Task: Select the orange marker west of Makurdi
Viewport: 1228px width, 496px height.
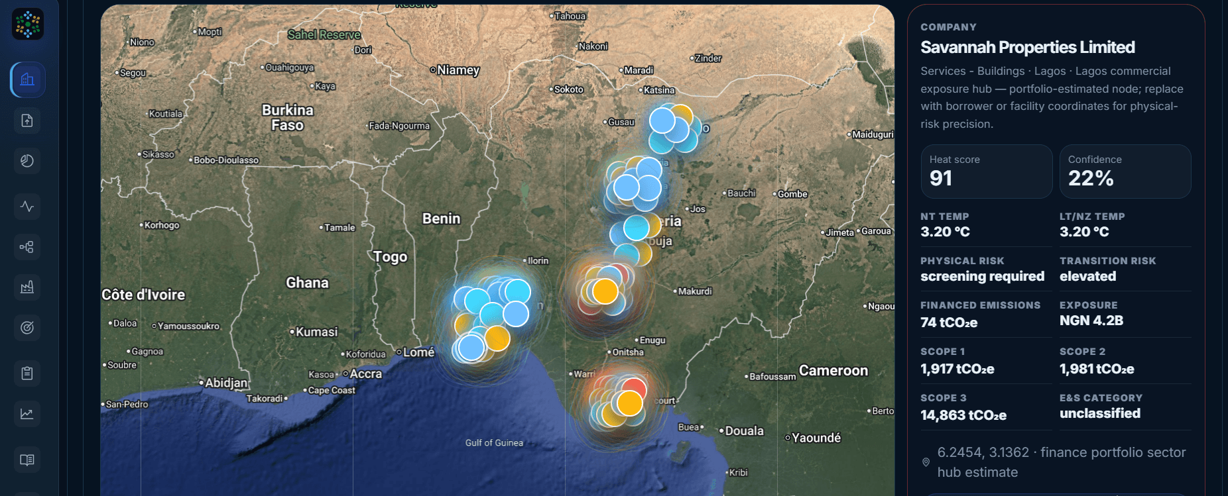Action: click(605, 291)
